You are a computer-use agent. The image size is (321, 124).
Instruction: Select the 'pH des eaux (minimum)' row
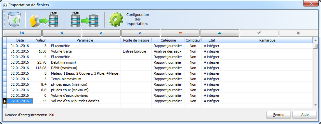coord(160,84)
